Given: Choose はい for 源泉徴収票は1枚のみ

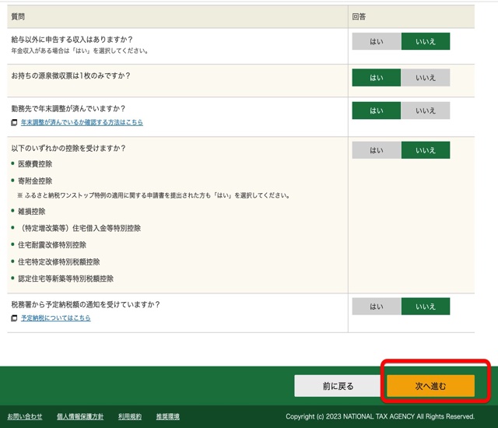Looking at the screenshot, I should click(x=377, y=77).
